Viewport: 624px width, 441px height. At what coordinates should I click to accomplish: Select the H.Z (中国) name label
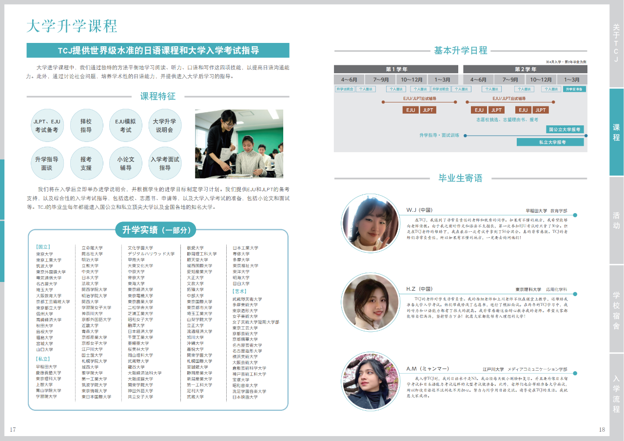click(x=419, y=289)
